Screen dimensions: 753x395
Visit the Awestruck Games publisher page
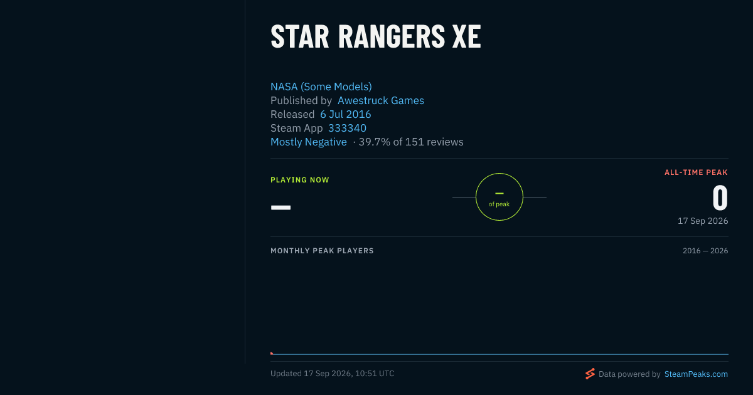pos(381,100)
